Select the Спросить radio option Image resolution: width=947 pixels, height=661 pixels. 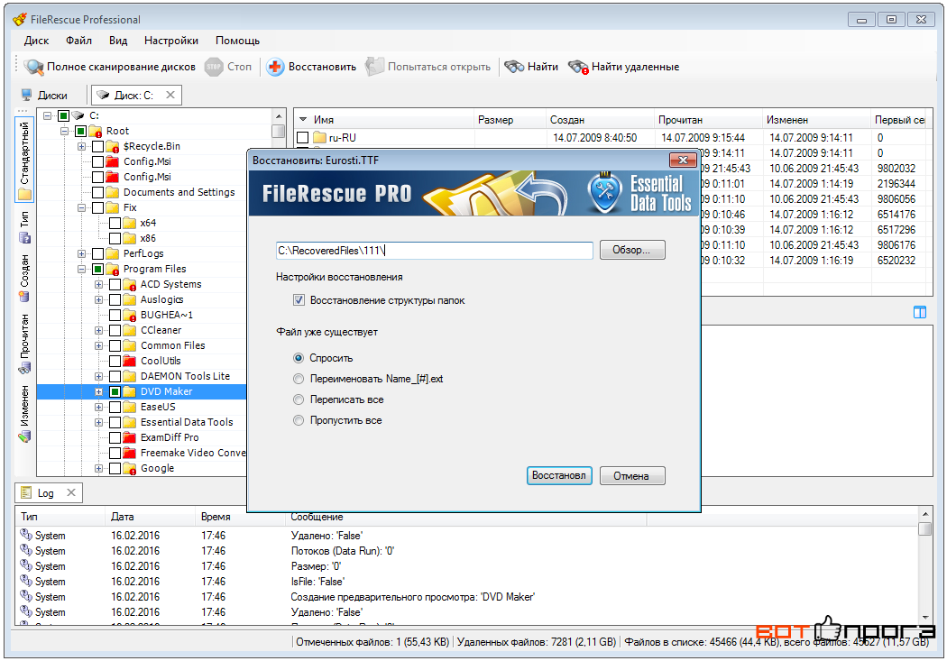[x=299, y=358]
